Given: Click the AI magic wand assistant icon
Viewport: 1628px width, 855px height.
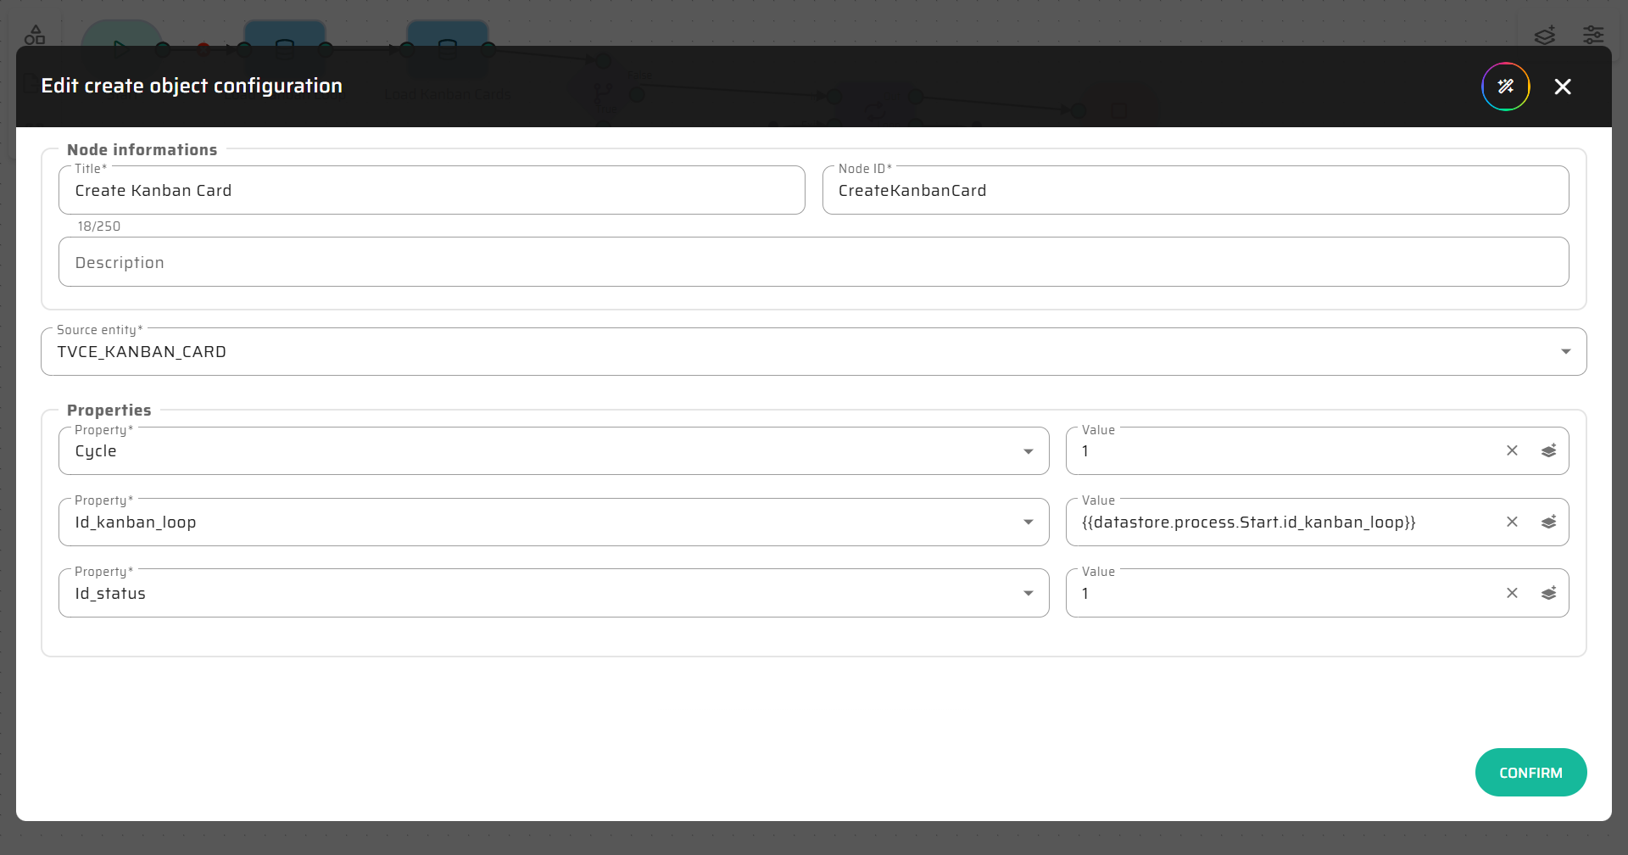Looking at the screenshot, I should click(x=1505, y=87).
